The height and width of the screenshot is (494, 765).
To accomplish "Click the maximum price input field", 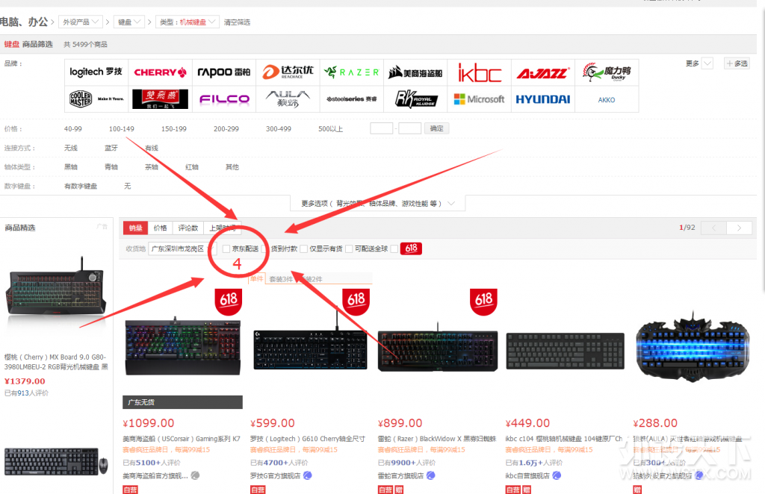I will coord(410,128).
